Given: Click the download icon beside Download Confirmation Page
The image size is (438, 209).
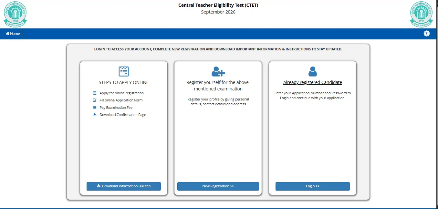Looking at the screenshot, I should click(95, 115).
